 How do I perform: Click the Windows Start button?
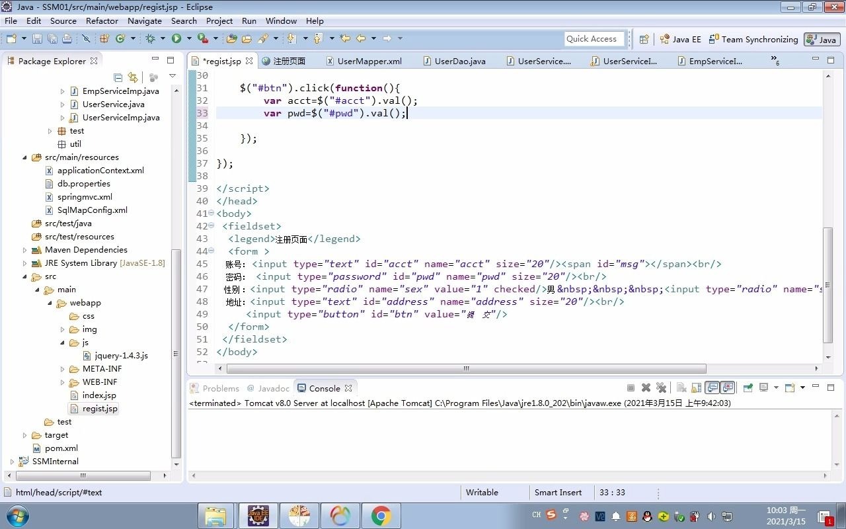17,516
